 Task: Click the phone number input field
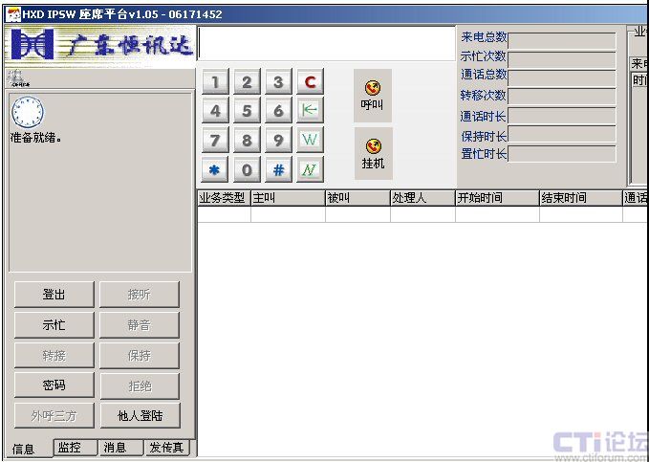[x=327, y=44]
